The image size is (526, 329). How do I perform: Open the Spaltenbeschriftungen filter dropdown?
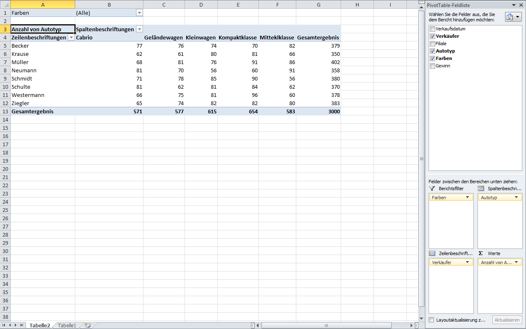pos(139,29)
